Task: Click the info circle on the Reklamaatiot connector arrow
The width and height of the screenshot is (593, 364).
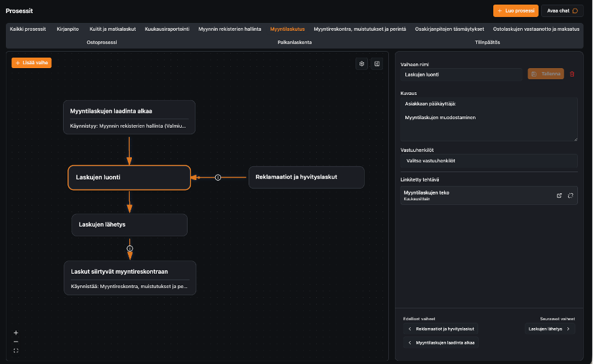Action: tap(218, 177)
